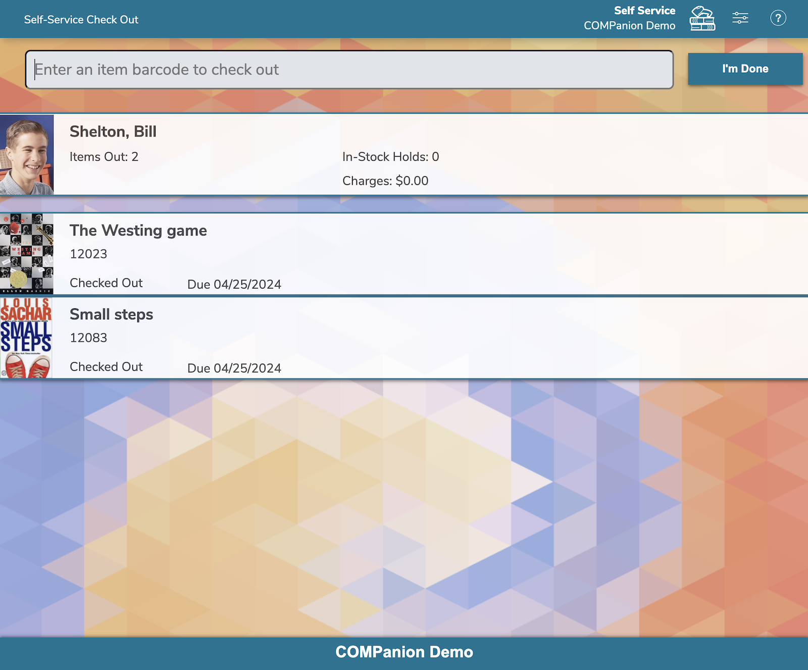Open the settings sliders icon
Image resolution: width=808 pixels, height=670 pixels.
740,19
